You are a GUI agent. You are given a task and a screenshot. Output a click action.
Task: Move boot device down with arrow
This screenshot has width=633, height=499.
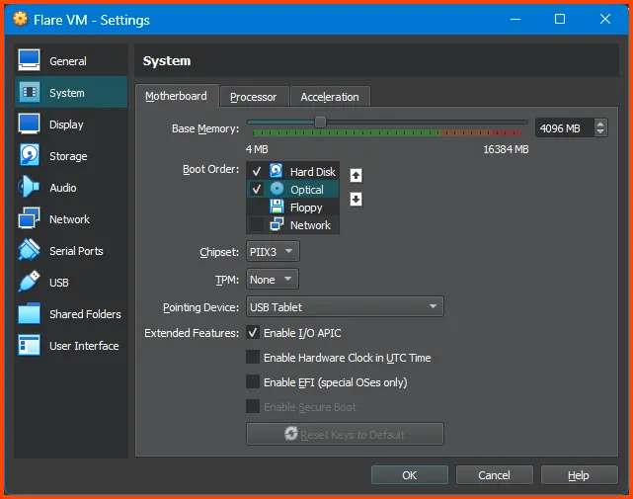[x=356, y=199]
